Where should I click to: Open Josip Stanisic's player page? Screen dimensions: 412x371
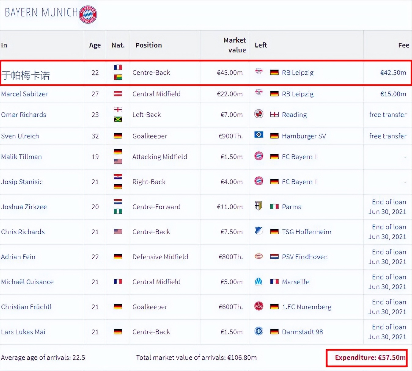coord(22,182)
